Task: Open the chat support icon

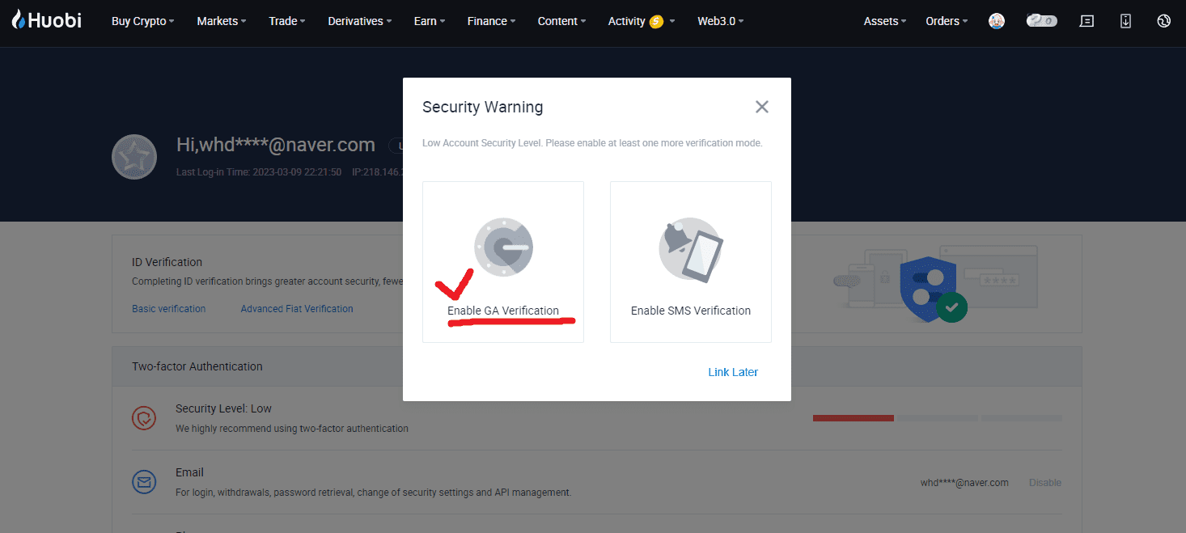Action: tap(1086, 20)
